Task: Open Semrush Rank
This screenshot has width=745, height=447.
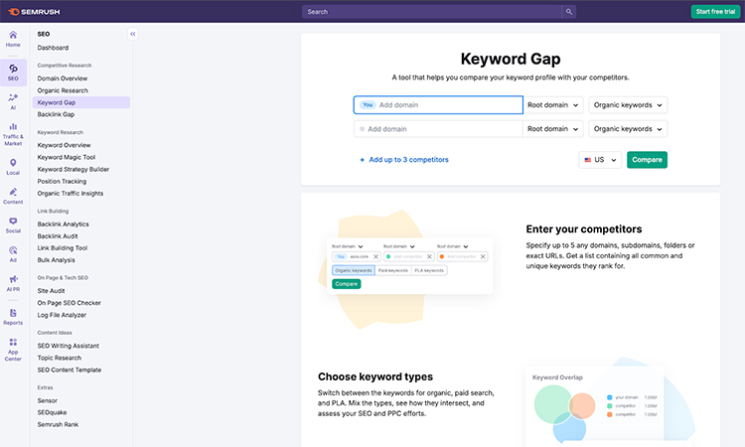Action: 58,425
